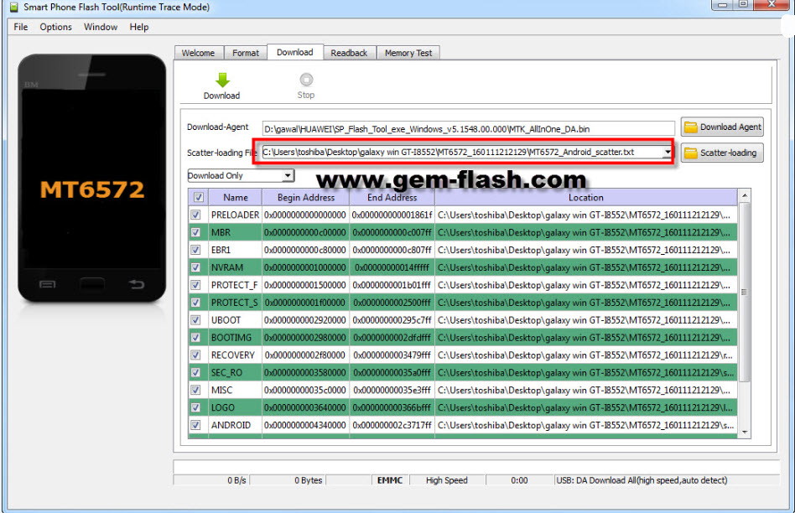The height and width of the screenshot is (513, 795).
Task: Uncheck the PROTECT_F checkbox
Action: (195, 285)
